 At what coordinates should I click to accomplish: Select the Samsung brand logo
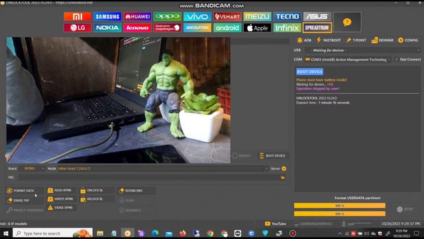tap(107, 17)
